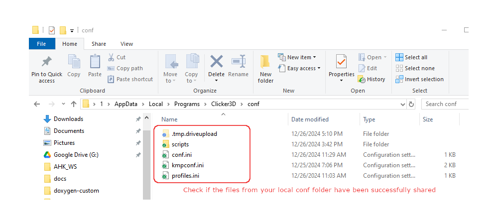
Task: Open Downloads in the navigation pane
Action: [x=68, y=119]
